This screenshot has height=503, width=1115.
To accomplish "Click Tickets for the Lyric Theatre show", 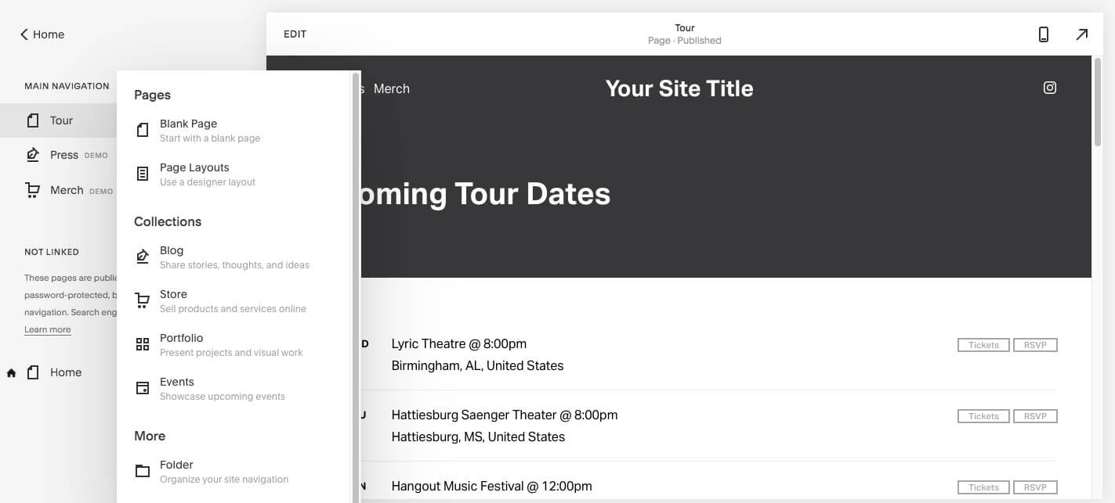I will pos(983,344).
